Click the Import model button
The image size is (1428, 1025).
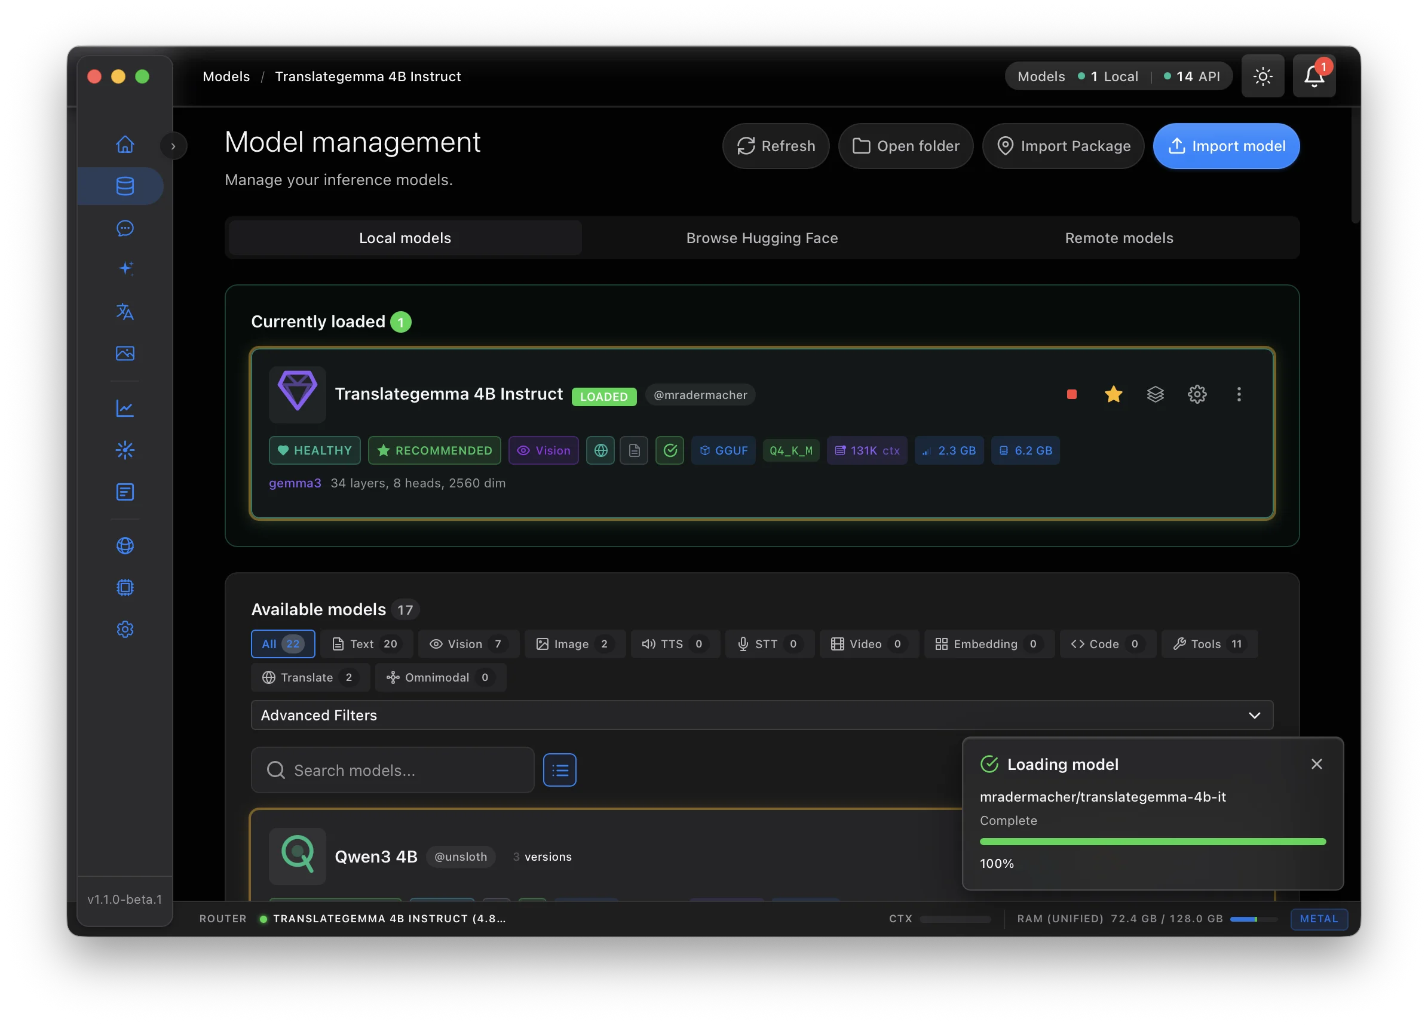point(1226,146)
